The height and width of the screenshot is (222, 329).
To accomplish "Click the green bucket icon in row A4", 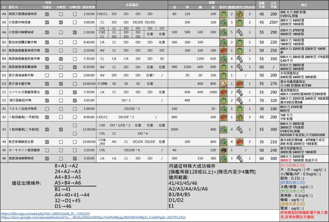I will pos(224,14).
